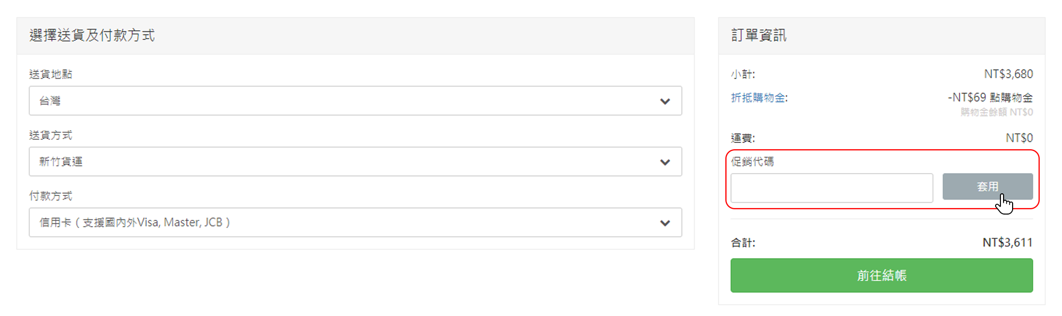Image resolution: width=1062 pixels, height=316 pixels.
Task: Open the 折抵購物金 link
Action: (x=759, y=98)
